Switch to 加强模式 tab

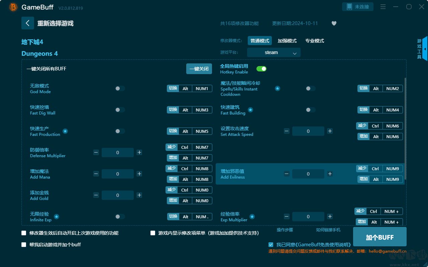click(x=287, y=41)
